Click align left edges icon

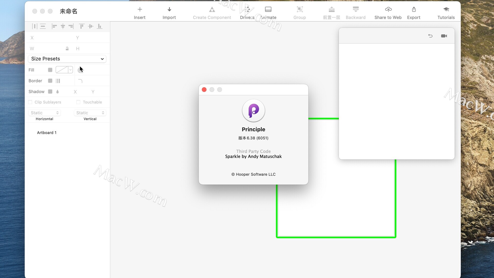click(54, 26)
